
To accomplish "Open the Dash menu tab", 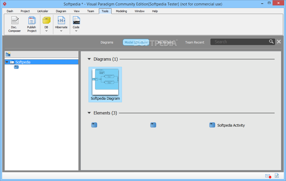I will (10, 11).
